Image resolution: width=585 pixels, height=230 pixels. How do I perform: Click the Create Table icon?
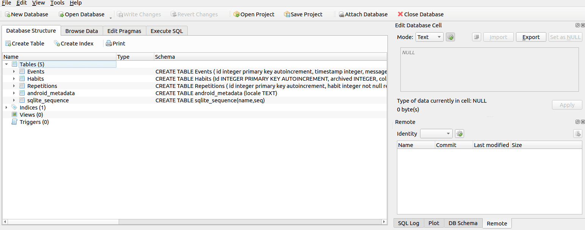click(8, 44)
